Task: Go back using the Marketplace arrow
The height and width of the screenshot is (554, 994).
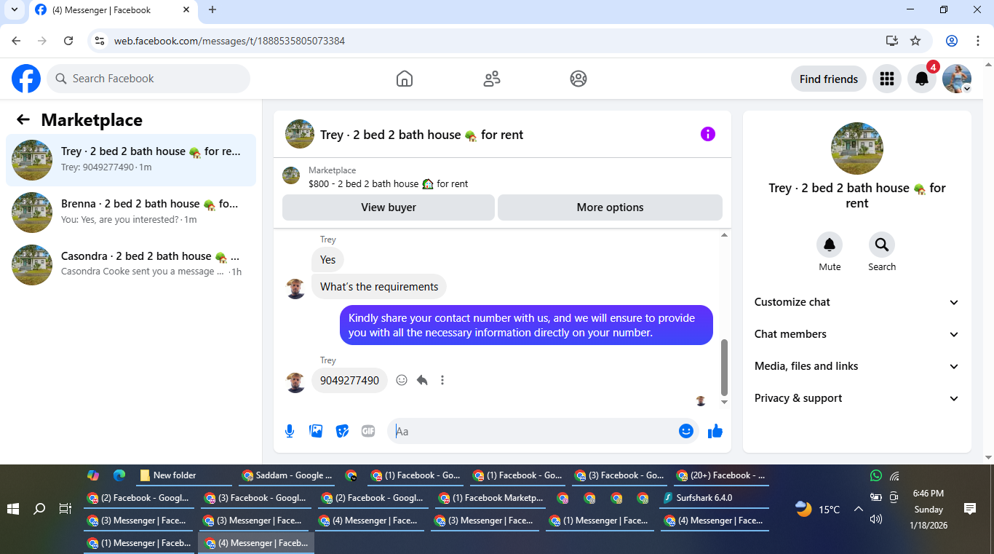Action: click(23, 120)
